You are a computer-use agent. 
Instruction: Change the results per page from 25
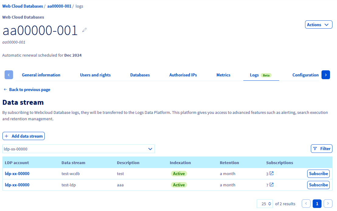[265, 203]
